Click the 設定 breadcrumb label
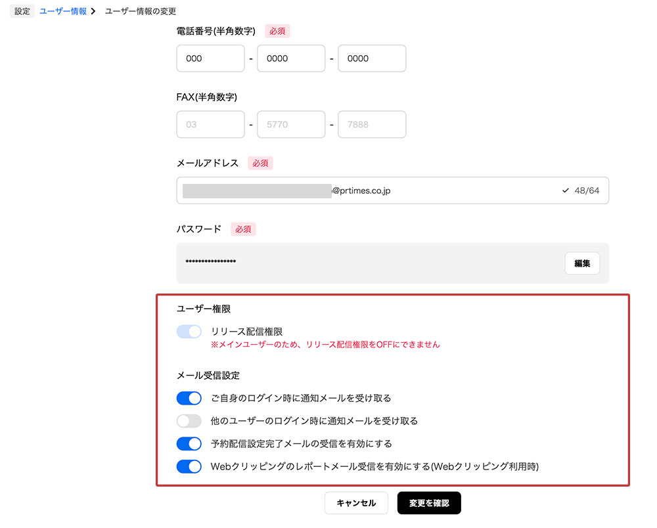 pos(22,11)
